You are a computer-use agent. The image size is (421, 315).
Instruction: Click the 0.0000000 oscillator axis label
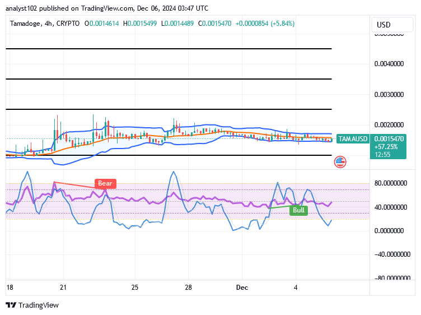point(389,231)
